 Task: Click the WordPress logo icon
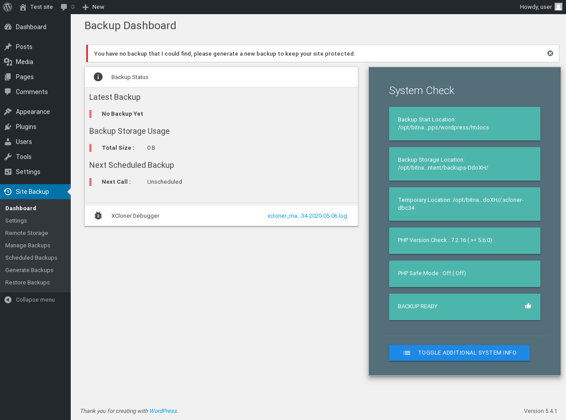click(x=8, y=7)
